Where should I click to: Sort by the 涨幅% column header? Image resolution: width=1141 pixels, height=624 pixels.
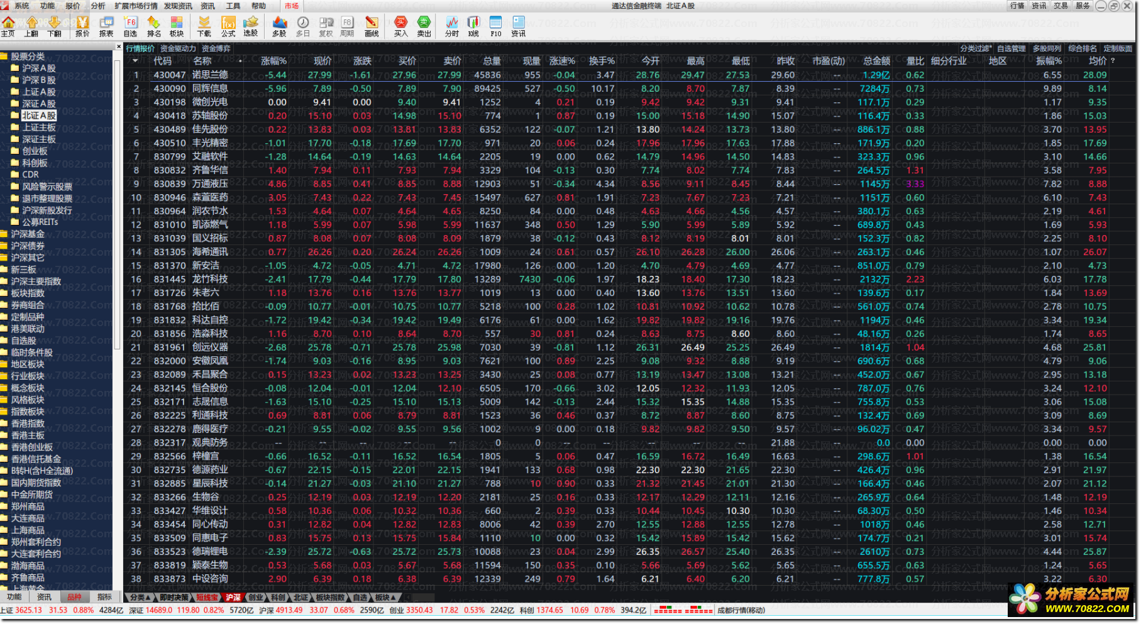point(273,61)
